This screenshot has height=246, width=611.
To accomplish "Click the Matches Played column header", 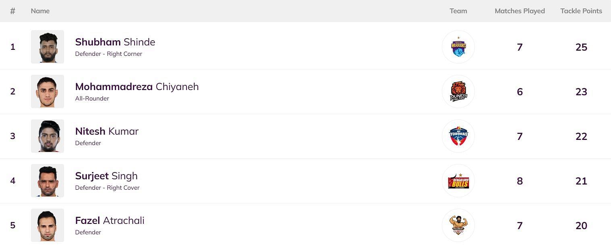I will pos(520,11).
